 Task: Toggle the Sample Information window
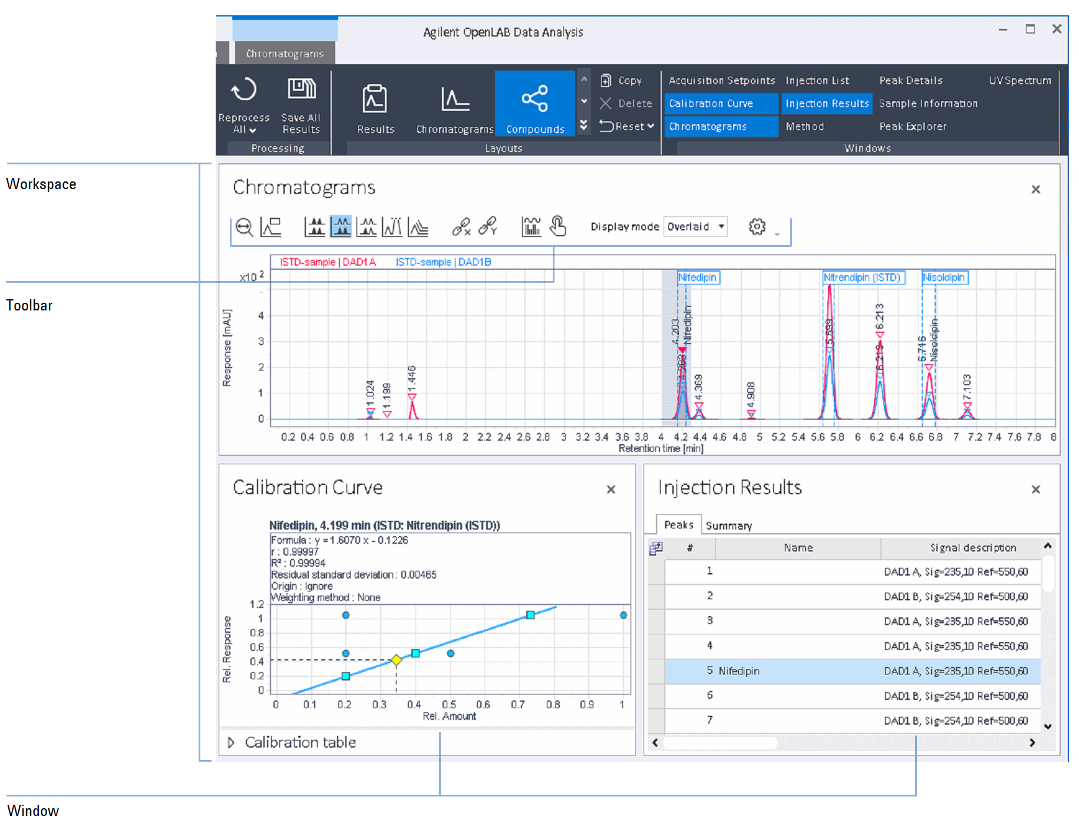click(x=928, y=104)
